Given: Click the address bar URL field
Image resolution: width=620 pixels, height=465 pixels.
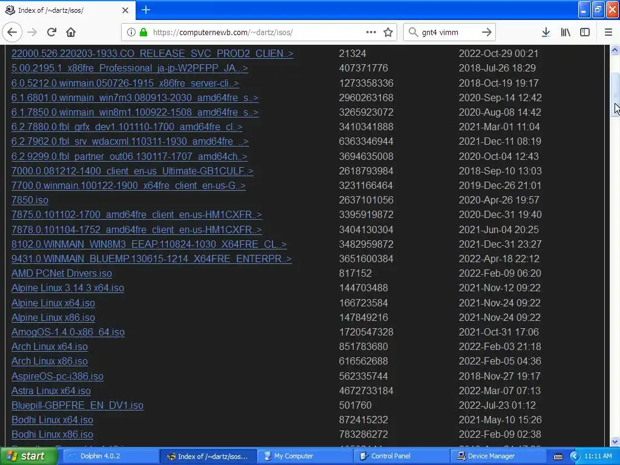Looking at the screenshot, I should 258,32.
